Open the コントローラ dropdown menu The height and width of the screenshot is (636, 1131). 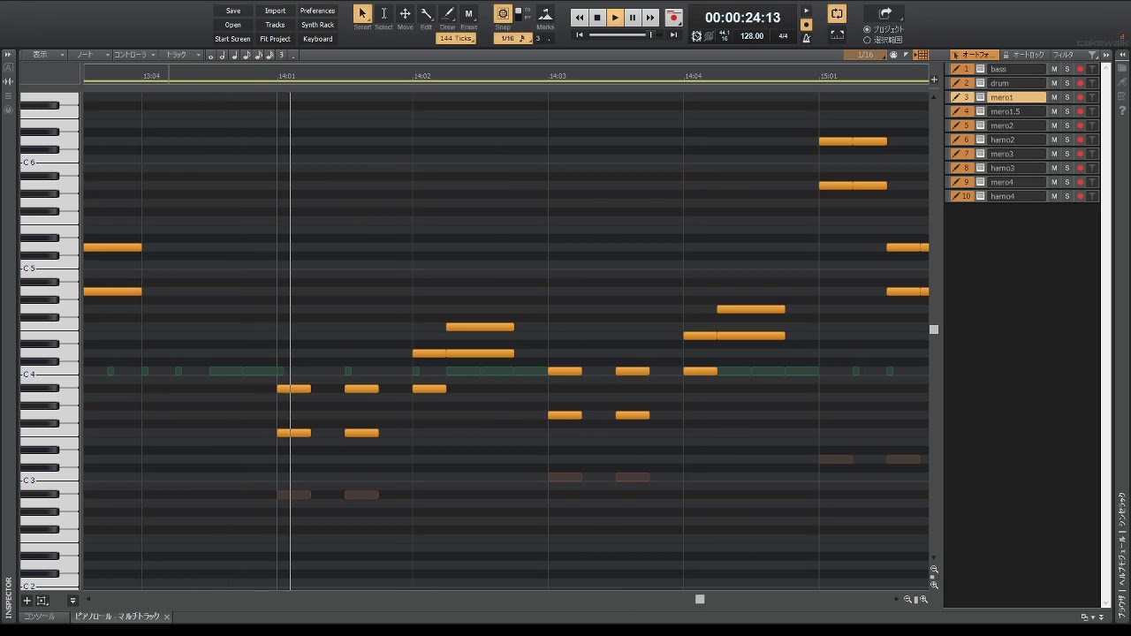(135, 55)
